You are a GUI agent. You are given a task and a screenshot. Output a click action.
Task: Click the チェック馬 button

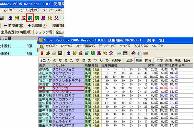(44, 32)
